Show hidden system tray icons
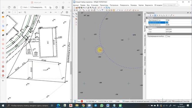The height and width of the screenshot is (108, 192). pos(149,105)
